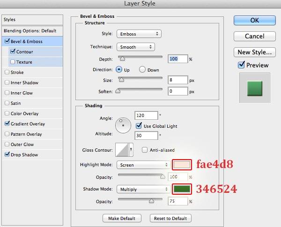Image resolution: width=281 pixels, height=227 pixels.
Task: Select Styles in the left list
Action: (x=9, y=20)
